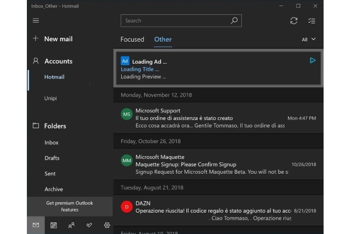This screenshot has height=234, width=351.
Task: Open the Calendar app icon
Action: click(x=54, y=225)
